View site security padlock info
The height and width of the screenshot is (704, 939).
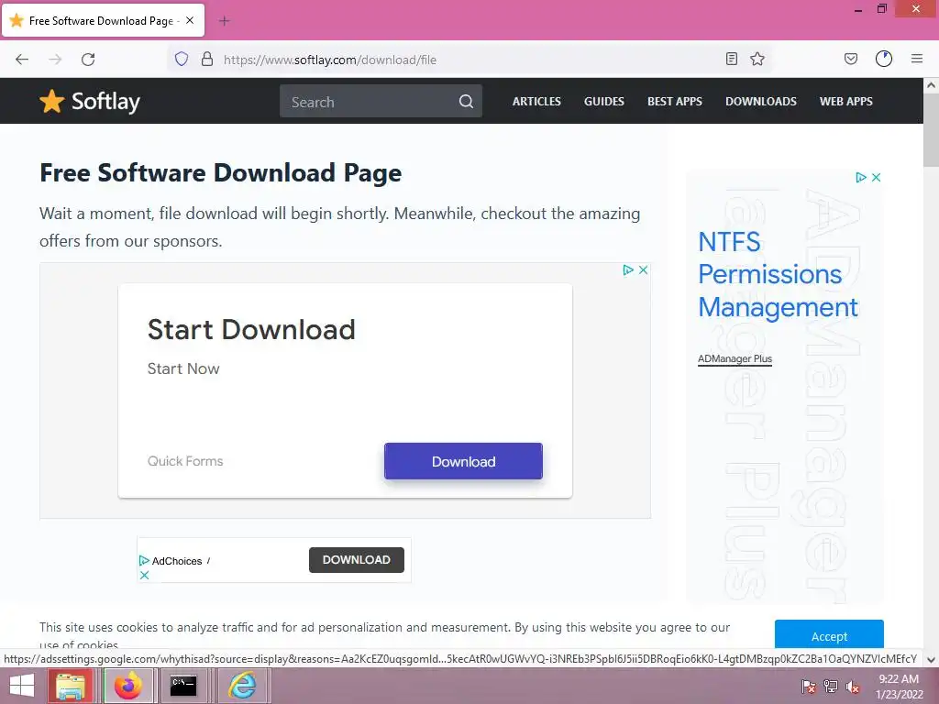tap(207, 59)
